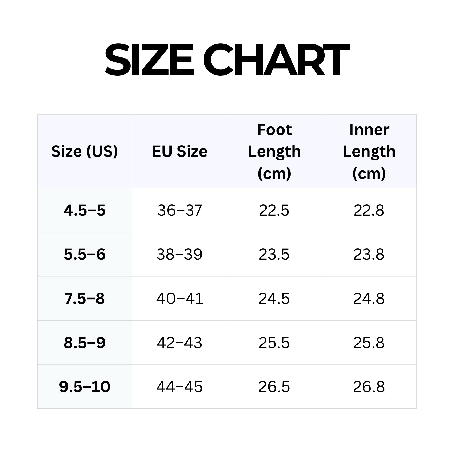The width and height of the screenshot is (454, 454).
Task: Select the 38–39 EU size cell
Action: point(180,254)
